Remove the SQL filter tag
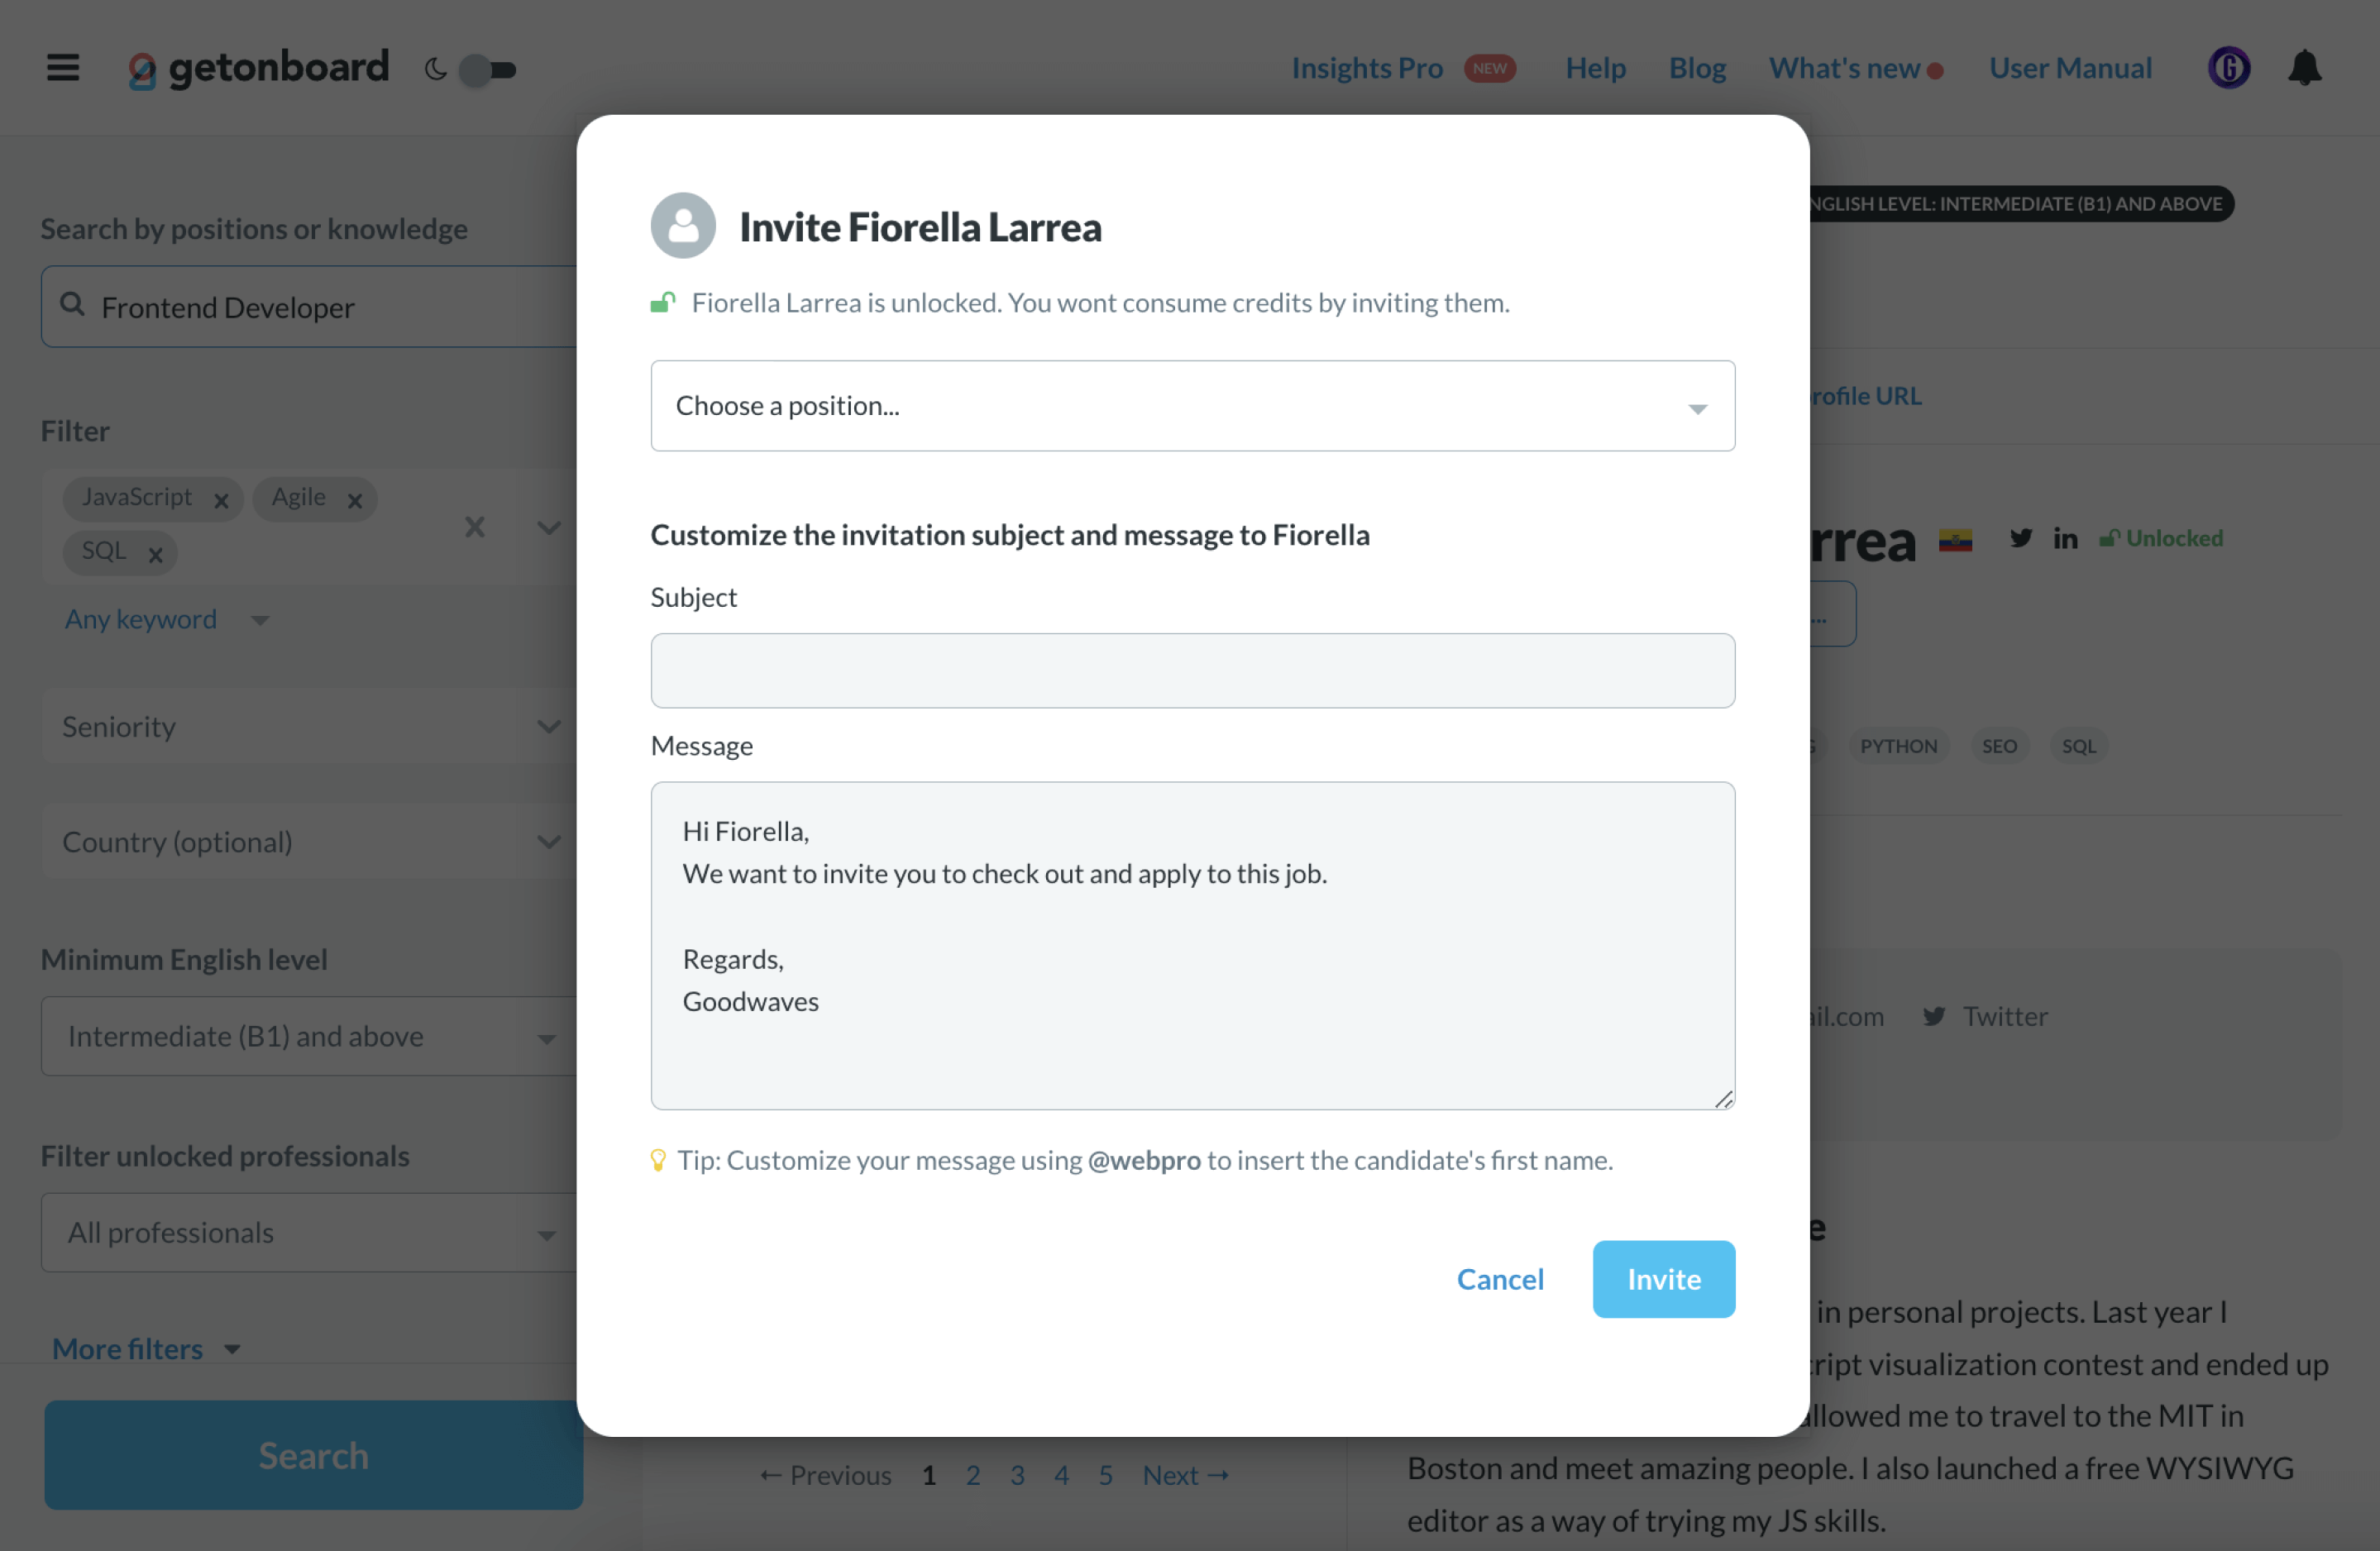Image resolution: width=2380 pixels, height=1551 pixels. (155, 554)
